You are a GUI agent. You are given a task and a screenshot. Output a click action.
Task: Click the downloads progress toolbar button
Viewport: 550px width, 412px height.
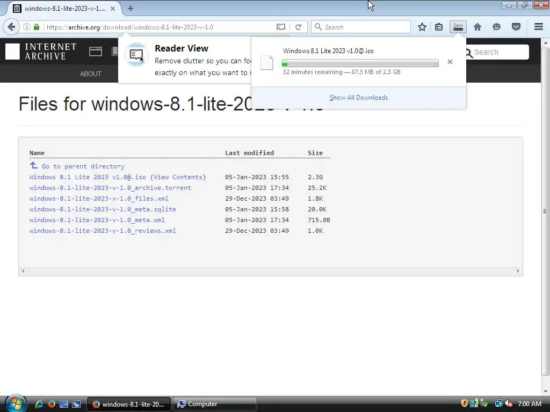[x=458, y=27]
